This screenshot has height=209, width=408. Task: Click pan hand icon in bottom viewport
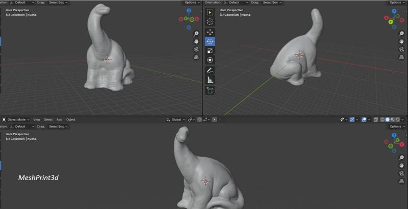click(x=401, y=165)
